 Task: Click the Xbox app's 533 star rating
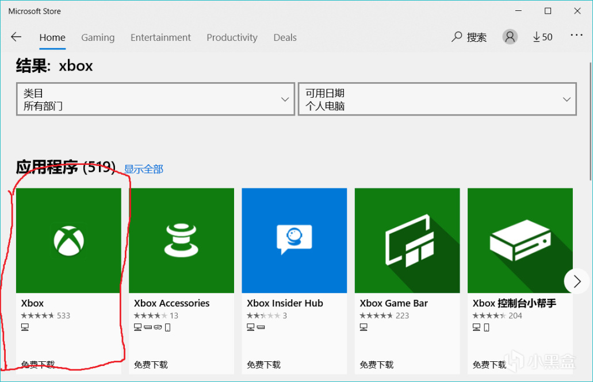(x=46, y=315)
